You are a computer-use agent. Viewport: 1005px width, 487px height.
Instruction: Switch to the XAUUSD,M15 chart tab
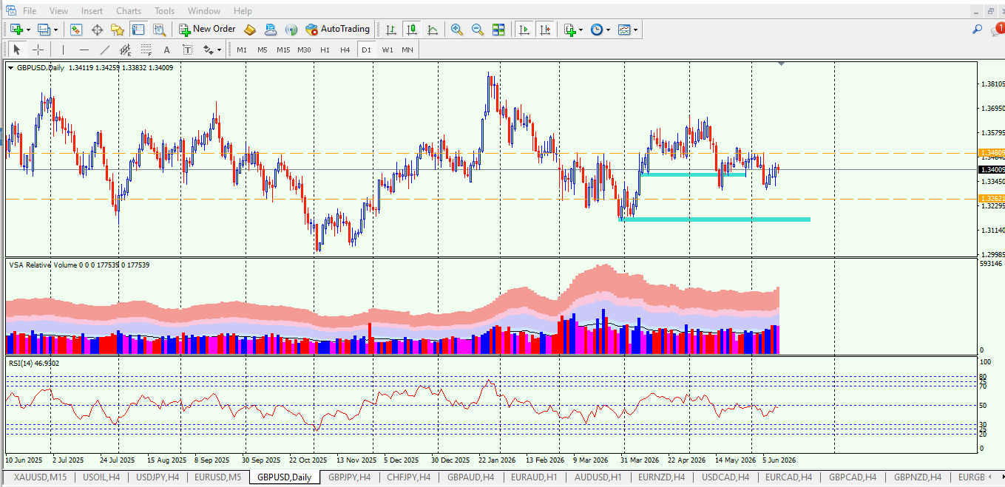pos(40,477)
